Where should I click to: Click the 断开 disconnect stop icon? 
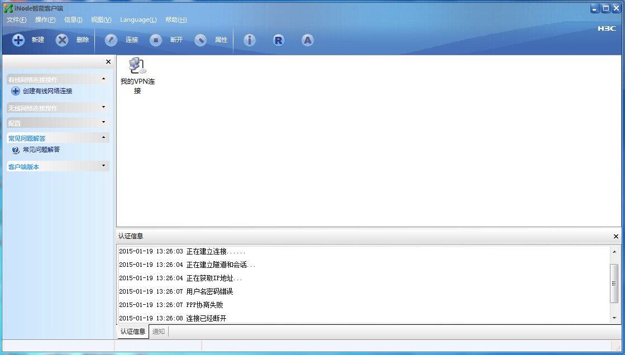point(156,40)
